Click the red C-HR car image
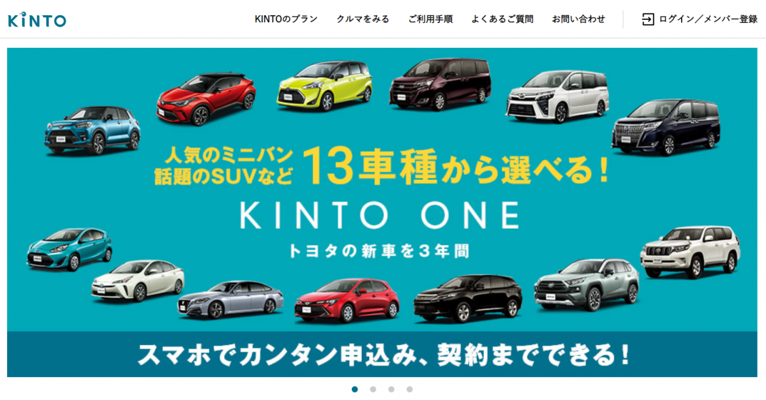 [x=206, y=99]
